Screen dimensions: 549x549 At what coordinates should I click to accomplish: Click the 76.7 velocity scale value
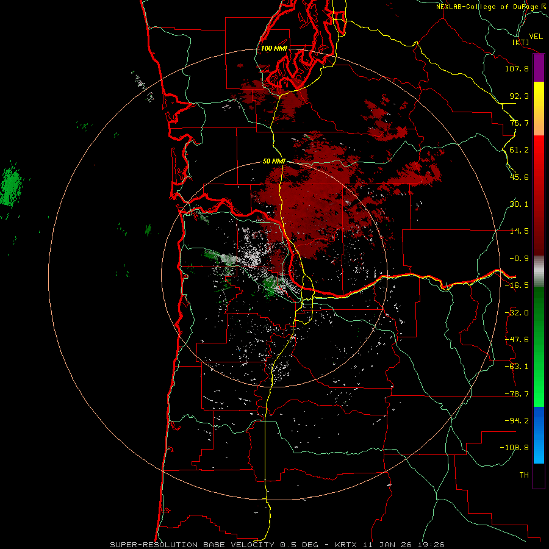click(519, 123)
